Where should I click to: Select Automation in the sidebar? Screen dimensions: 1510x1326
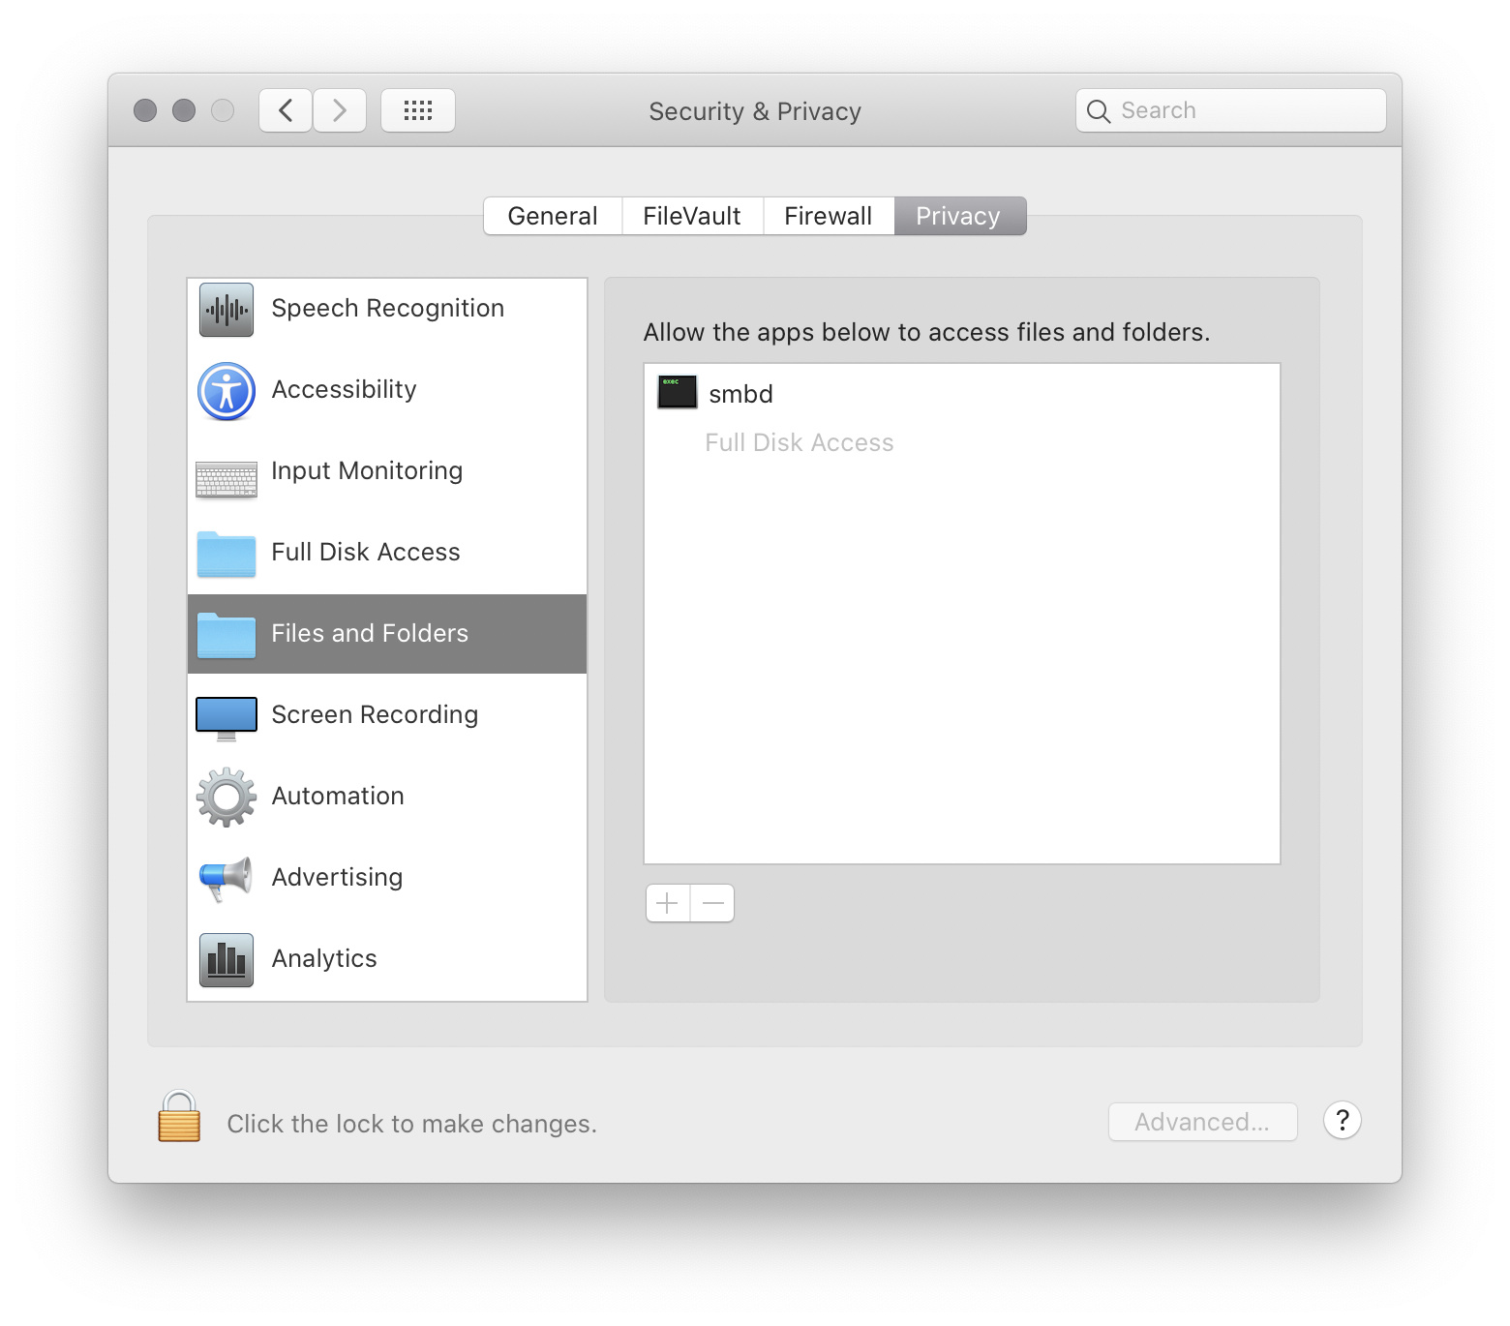[387, 798]
